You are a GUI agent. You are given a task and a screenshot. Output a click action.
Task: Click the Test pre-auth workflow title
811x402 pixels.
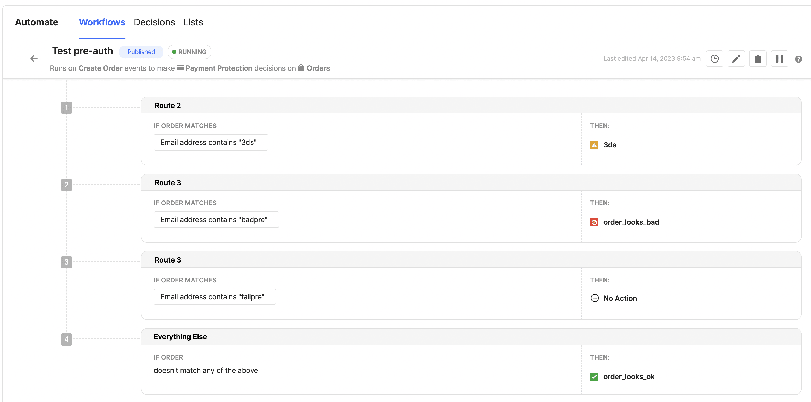[x=82, y=51]
